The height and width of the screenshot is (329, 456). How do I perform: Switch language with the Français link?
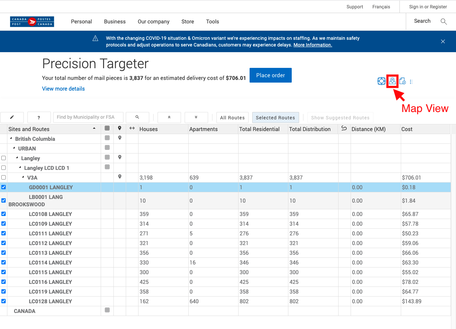point(381,7)
